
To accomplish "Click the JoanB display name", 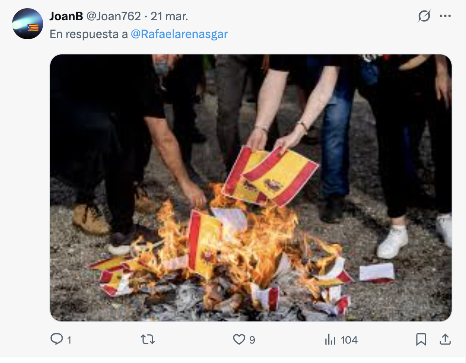I will coord(66,16).
